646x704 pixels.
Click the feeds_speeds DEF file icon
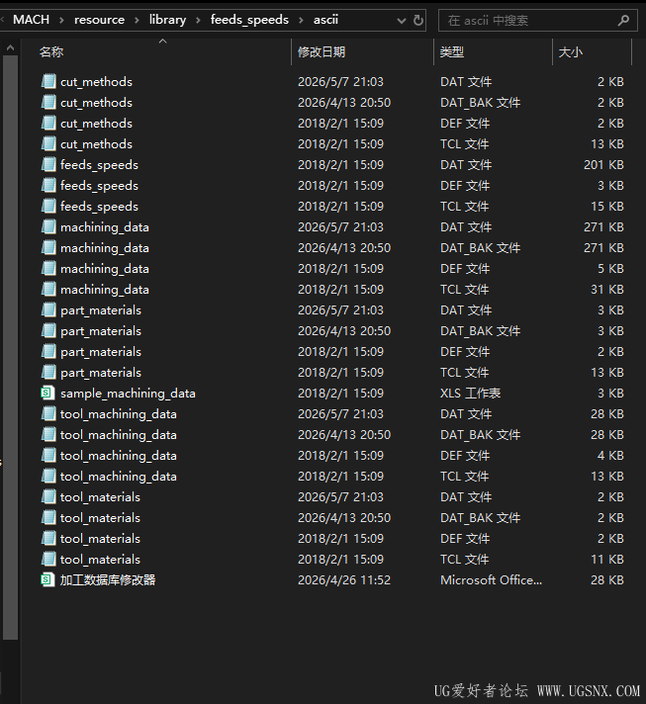pos(48,185)
